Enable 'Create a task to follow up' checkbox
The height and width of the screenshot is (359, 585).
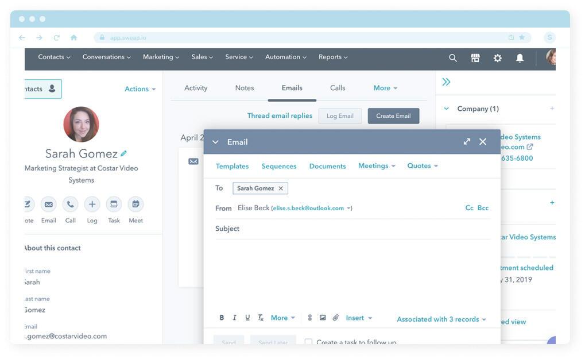coord(308,342)
